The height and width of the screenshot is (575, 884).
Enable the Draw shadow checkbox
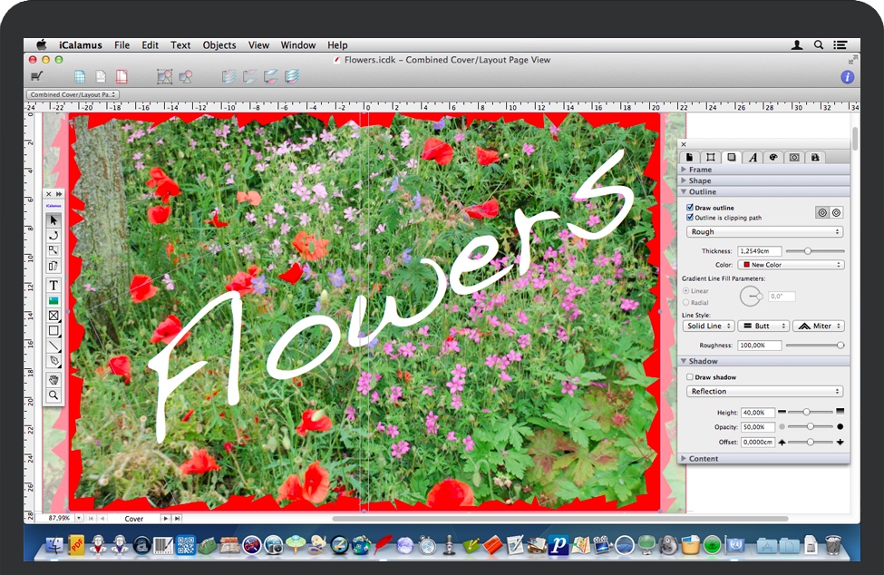[691, 377]
